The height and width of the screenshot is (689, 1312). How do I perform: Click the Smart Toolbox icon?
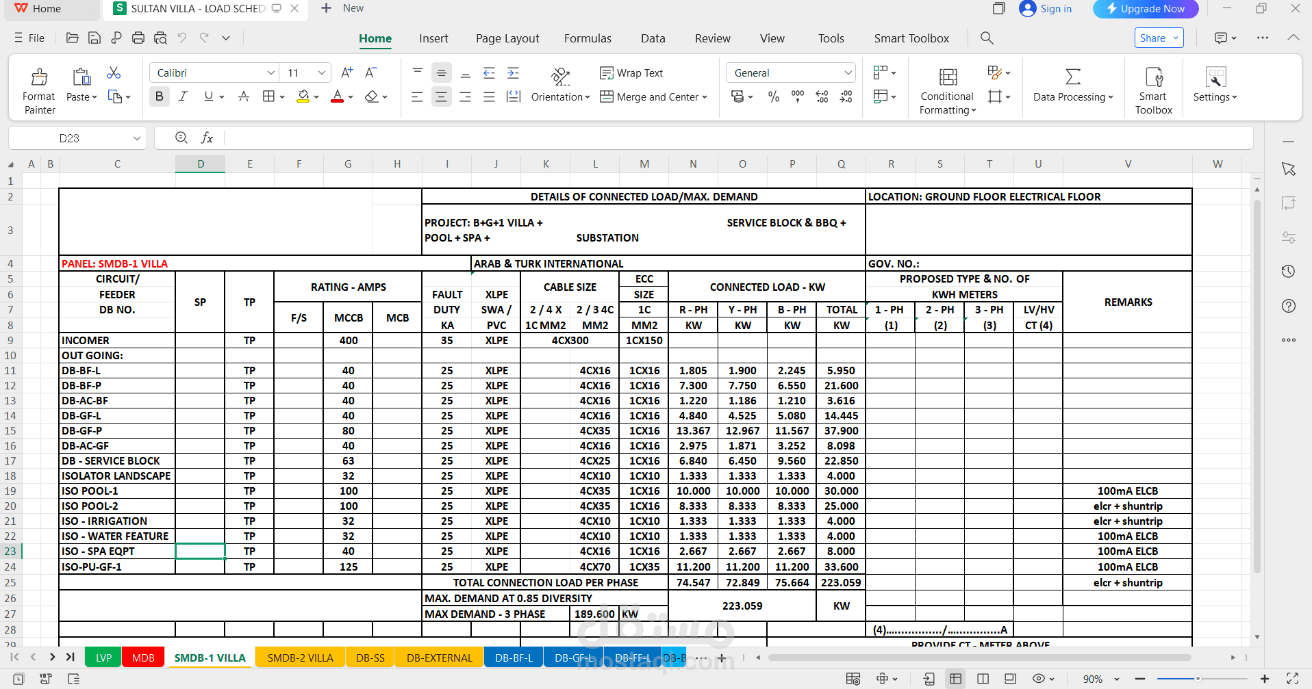(1154, 76)
